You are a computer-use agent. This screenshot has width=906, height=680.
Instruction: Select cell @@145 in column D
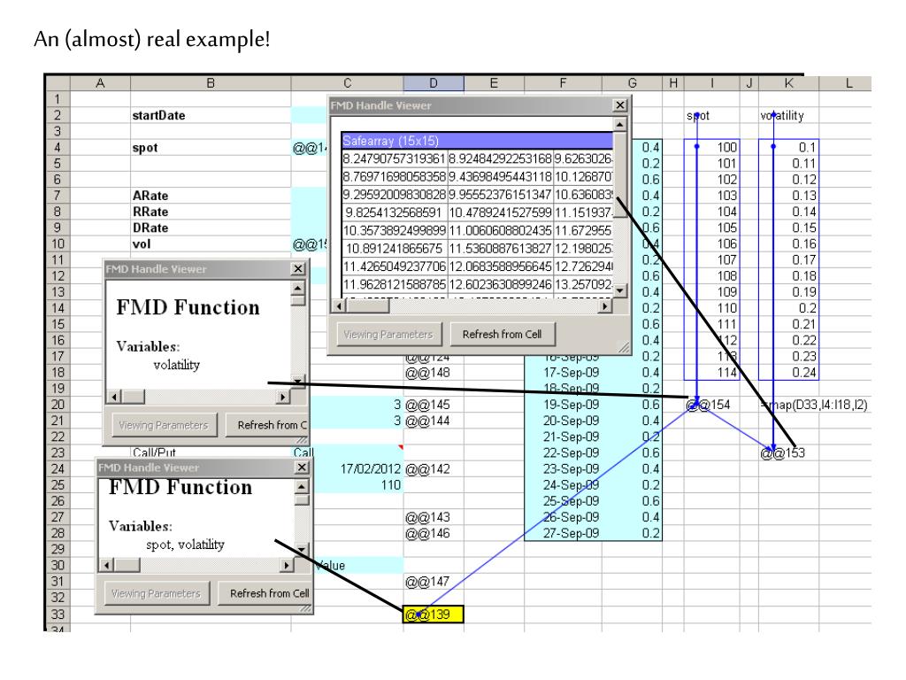coord(434,405)
